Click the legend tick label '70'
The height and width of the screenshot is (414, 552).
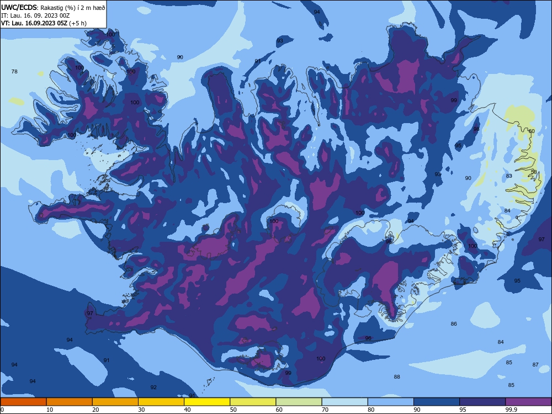(325, 410)
